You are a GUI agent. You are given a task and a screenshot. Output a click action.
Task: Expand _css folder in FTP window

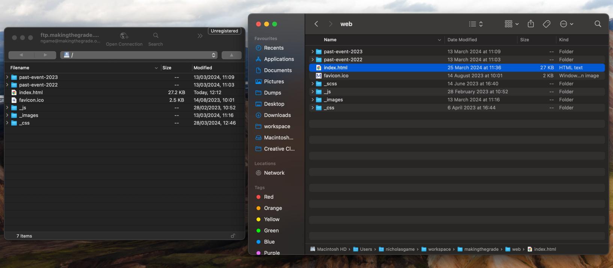7,123
